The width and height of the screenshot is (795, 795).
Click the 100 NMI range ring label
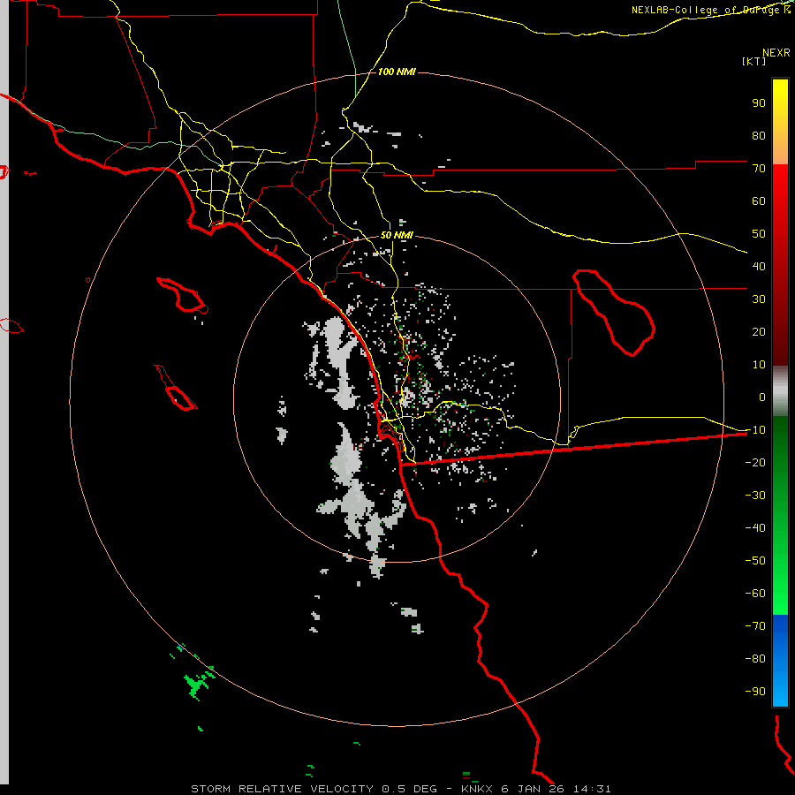coord(397,72)
